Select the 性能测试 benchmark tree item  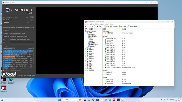coord(90,70)
